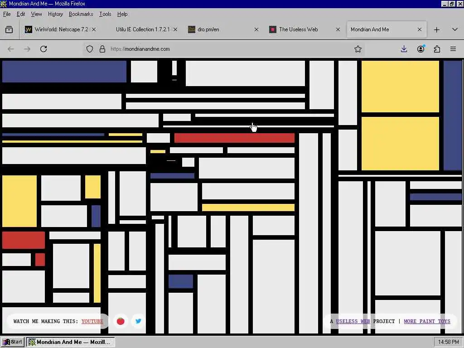464x348 pixels.
Task: Reload the current page
Action: [43, 49]
